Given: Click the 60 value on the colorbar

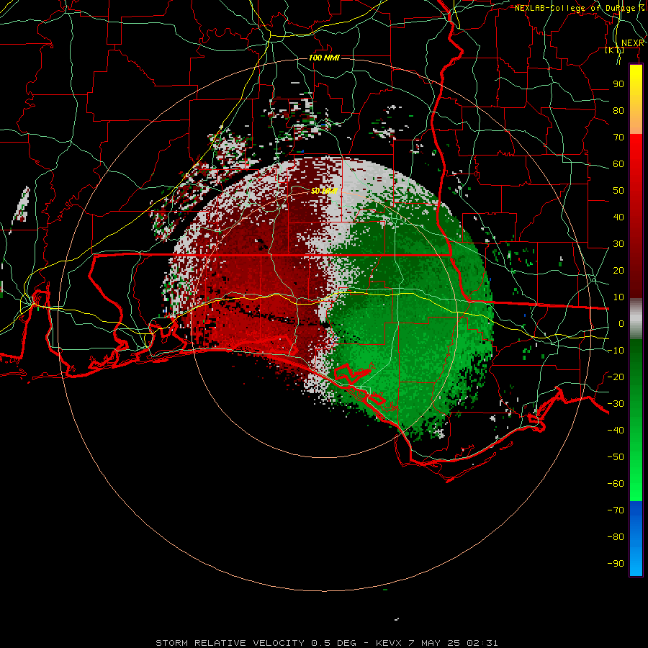Looking at the screenshot, I should click(x=618, y=163).
